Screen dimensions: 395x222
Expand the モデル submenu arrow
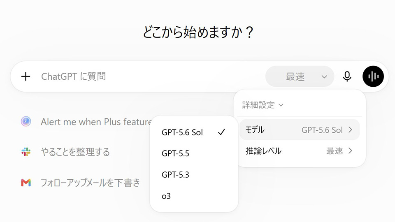click(350, 129)
